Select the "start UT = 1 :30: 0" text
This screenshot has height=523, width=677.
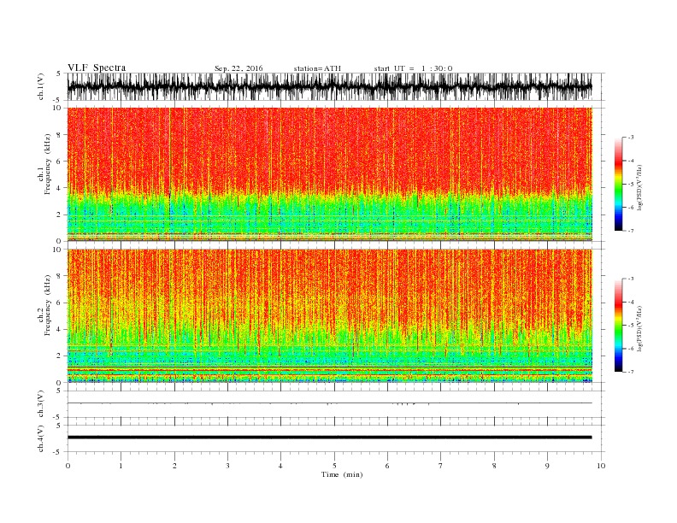(x=413, y=68)
